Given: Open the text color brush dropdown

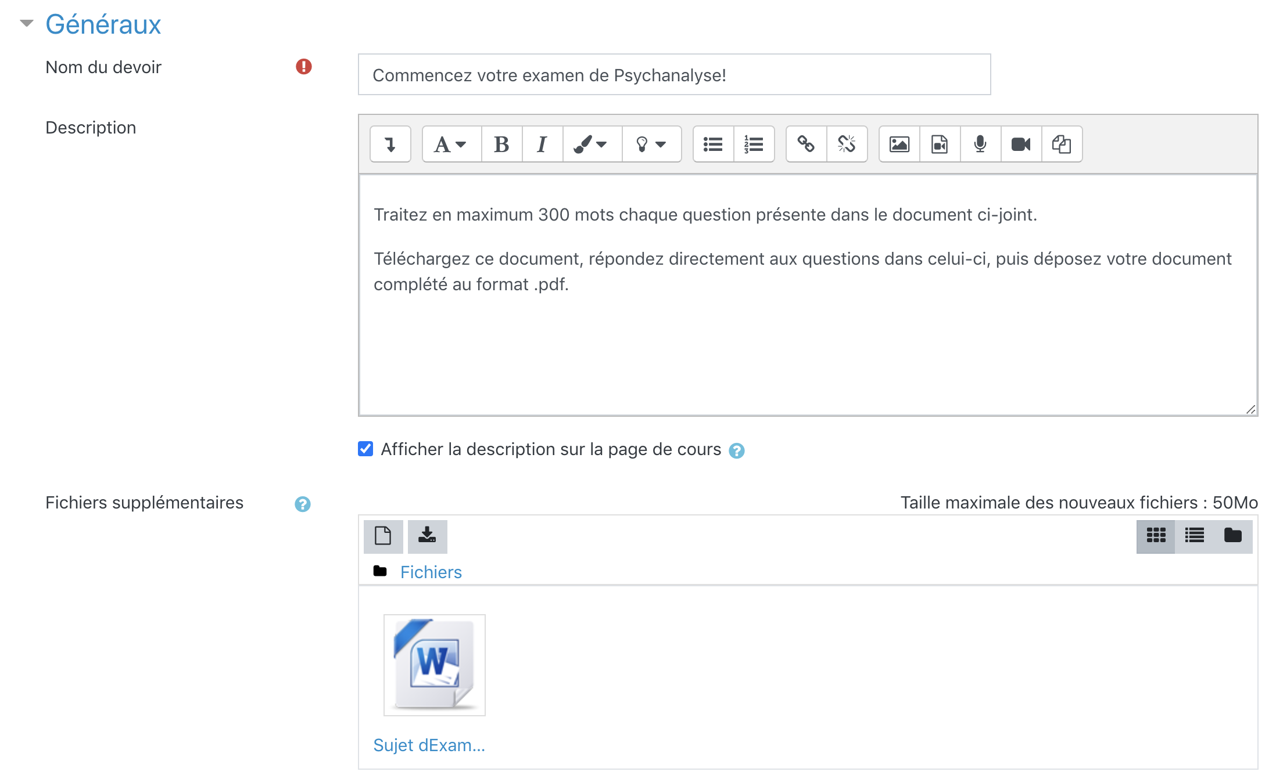Looking at the screenshot, I should 591,144.
